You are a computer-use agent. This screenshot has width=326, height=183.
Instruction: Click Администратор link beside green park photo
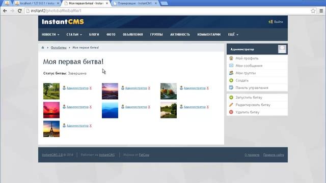77,88
